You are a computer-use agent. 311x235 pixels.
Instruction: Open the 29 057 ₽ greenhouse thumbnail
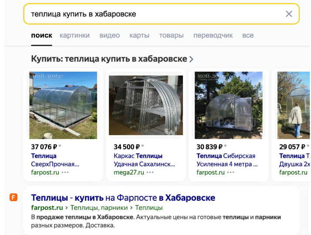(294, 105)
